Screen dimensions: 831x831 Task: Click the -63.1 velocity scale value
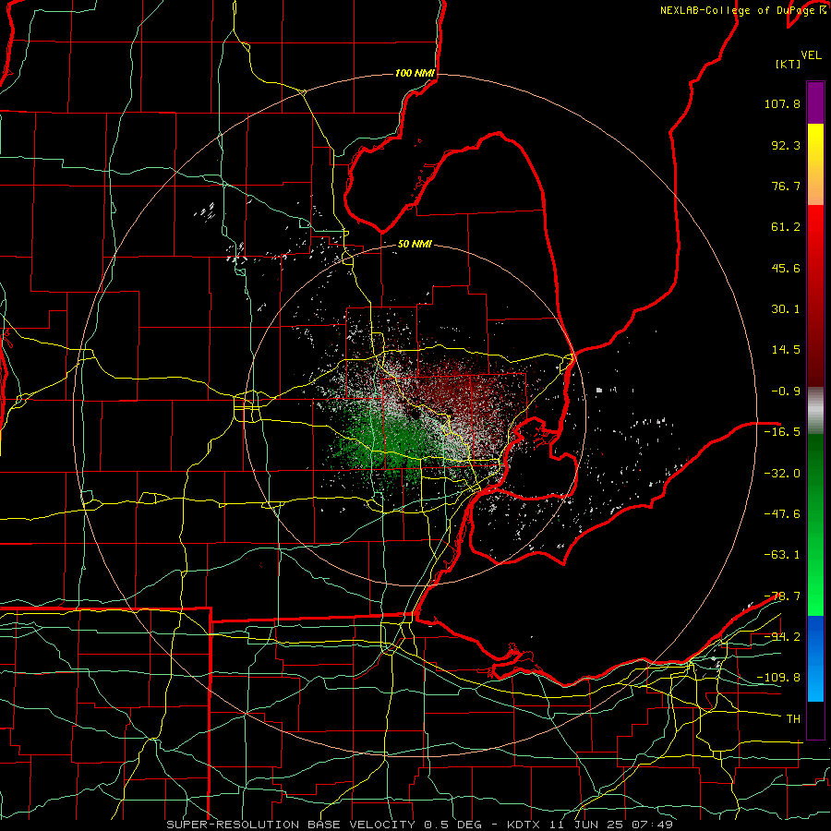click(782, 555)
